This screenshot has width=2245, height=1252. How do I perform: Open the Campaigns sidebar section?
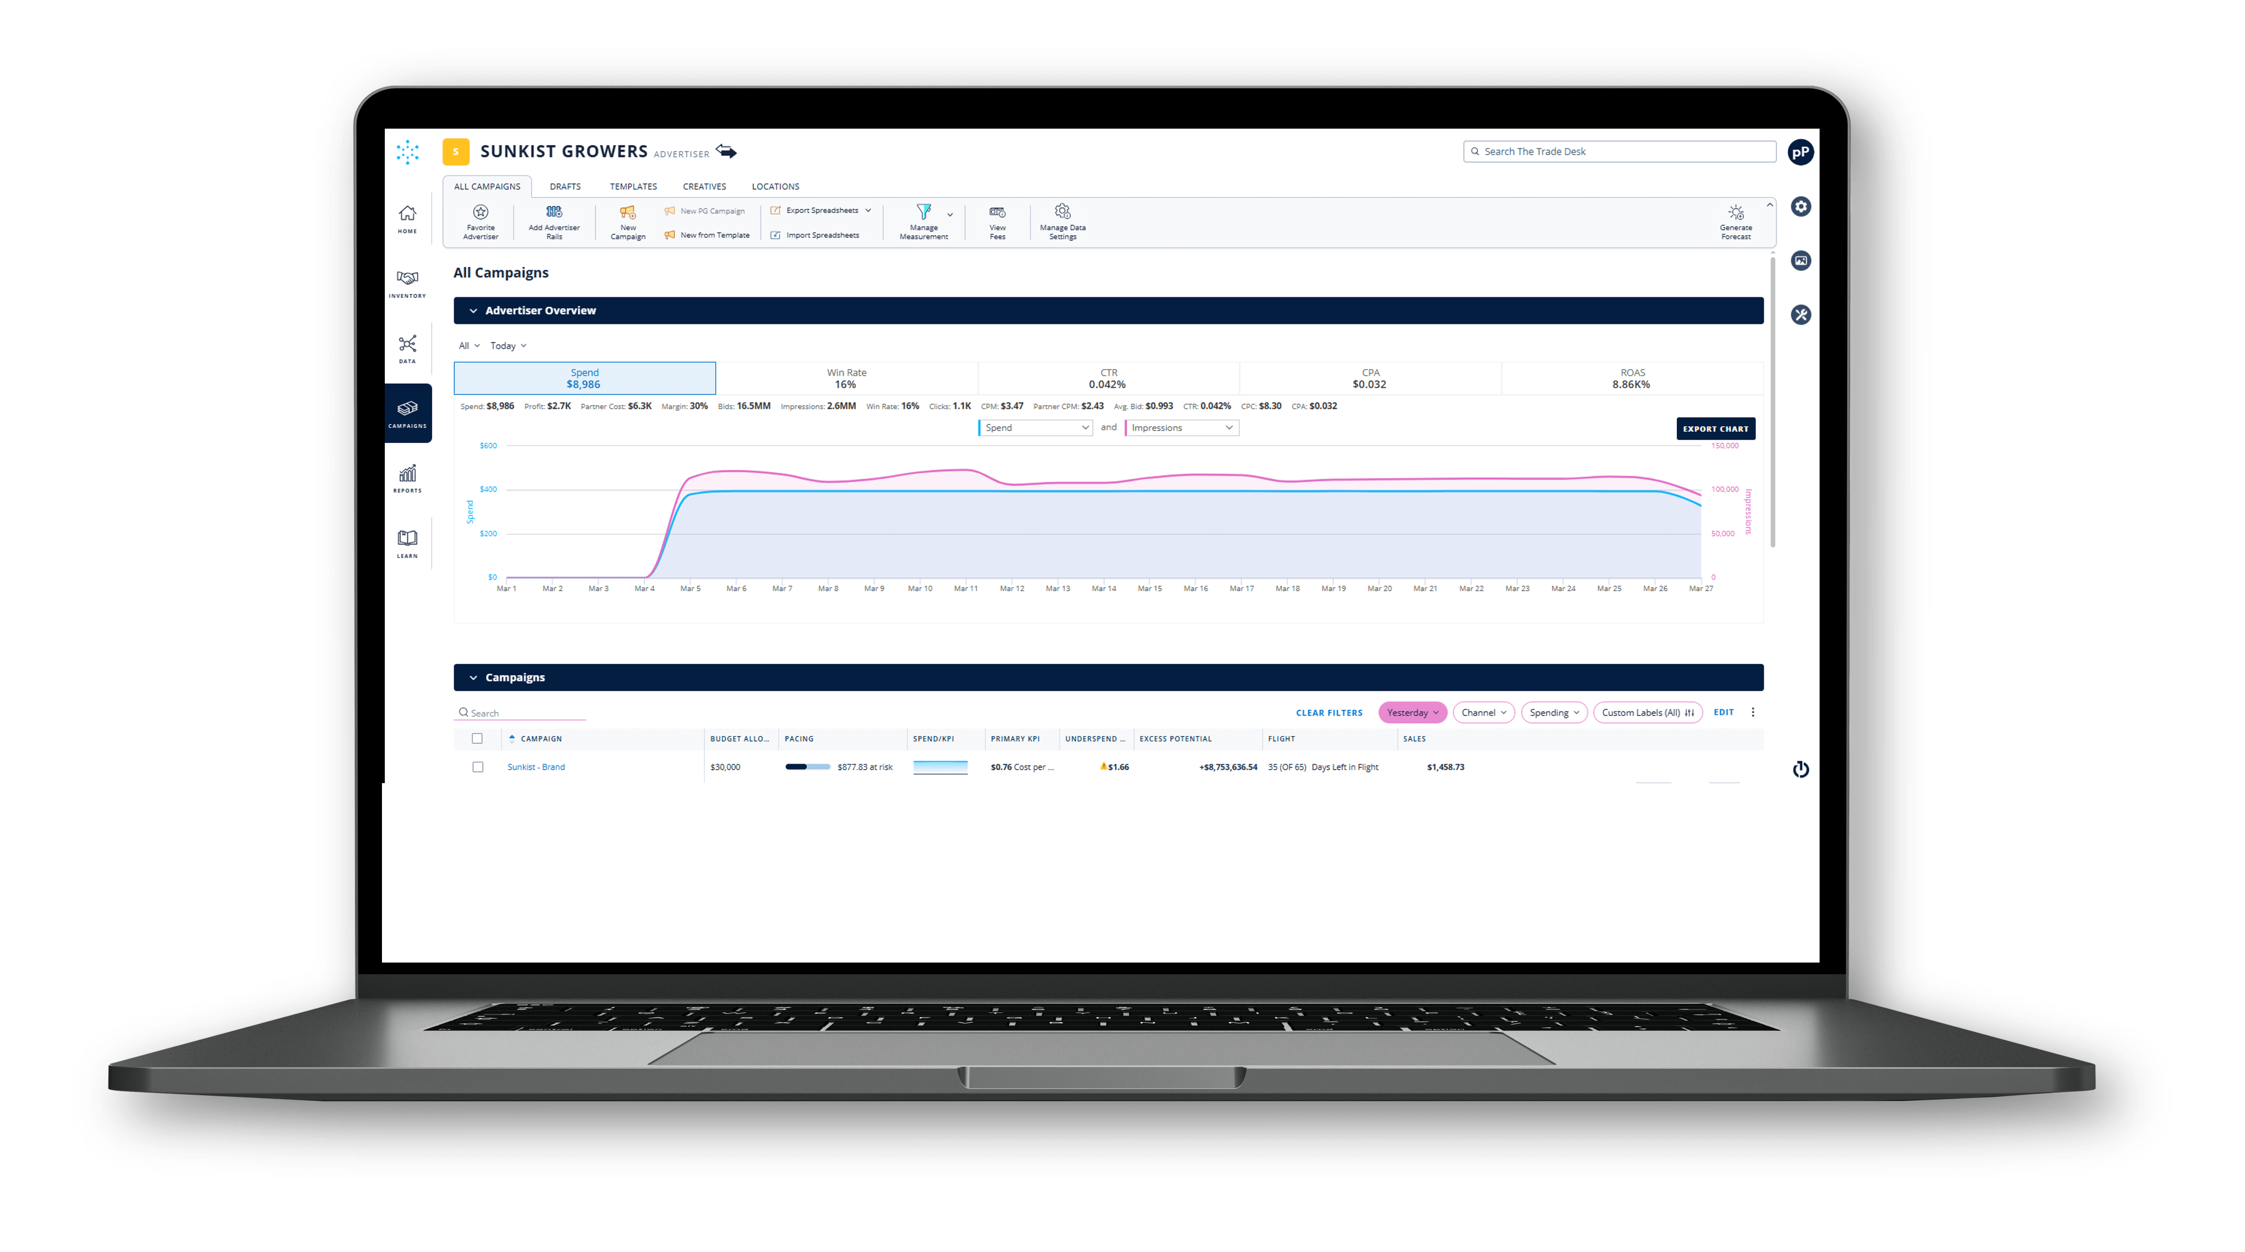408,414
